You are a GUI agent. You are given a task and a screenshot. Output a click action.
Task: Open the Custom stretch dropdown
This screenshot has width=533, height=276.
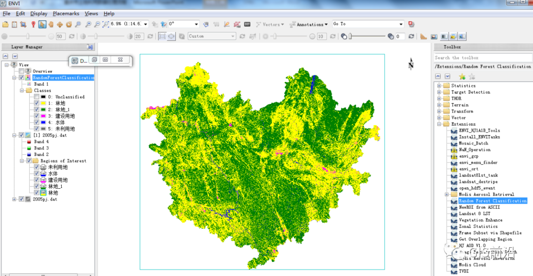pos(211,36)
